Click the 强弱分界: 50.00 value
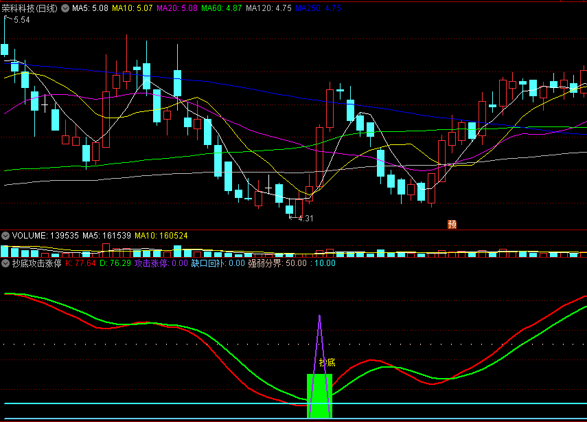Screen dimensions: 587x422 click(x=277, y=263)
